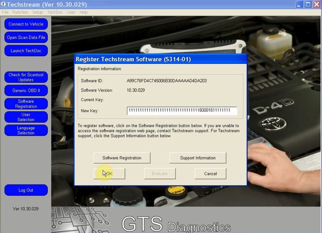Viewport: 322px width, 233px height.
Task: Open the User menu
Action: coord(71,12)
